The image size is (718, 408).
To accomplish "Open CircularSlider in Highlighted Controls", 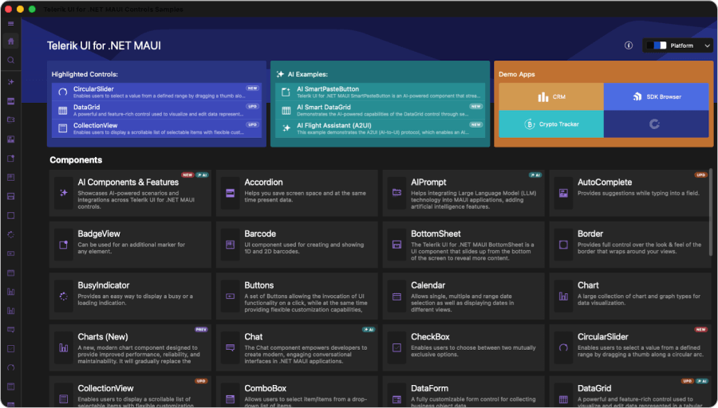I will click(x=156, y=92).
